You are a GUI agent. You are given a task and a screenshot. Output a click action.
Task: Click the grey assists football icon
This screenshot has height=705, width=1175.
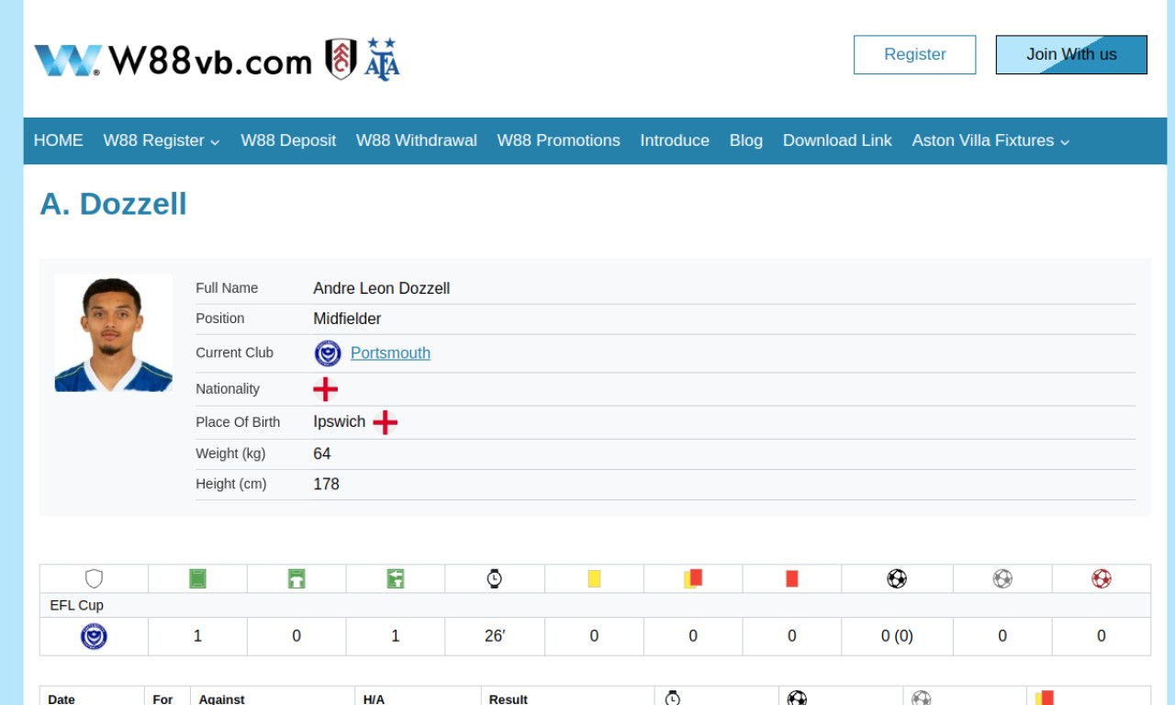coord(1002,578)
